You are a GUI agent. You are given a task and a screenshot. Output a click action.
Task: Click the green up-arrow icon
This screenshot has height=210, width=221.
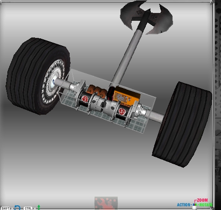(39, 207)
